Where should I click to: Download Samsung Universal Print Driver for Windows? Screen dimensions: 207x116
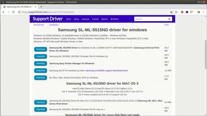tap(40, 49)
